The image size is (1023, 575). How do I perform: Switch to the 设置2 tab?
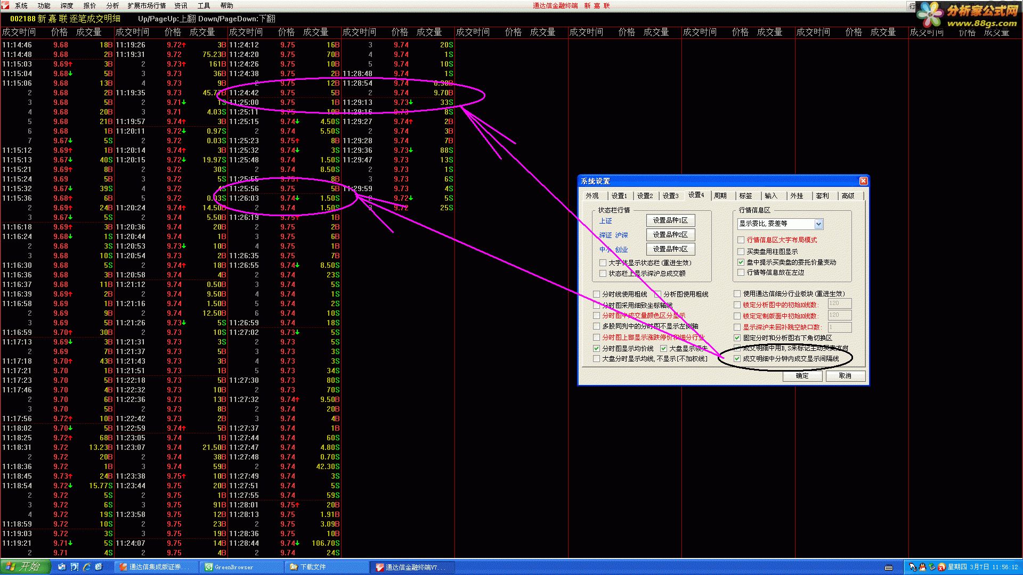point(645,196)
